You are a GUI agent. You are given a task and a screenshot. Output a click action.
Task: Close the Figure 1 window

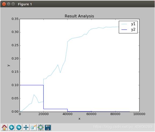click(4, 4)
